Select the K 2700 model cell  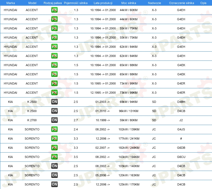point(32,120)
